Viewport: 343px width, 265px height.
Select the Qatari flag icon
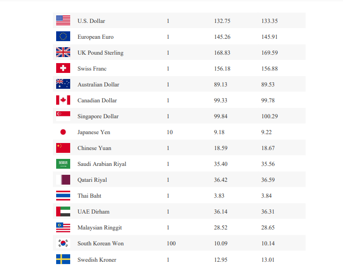tap(63, 179)
